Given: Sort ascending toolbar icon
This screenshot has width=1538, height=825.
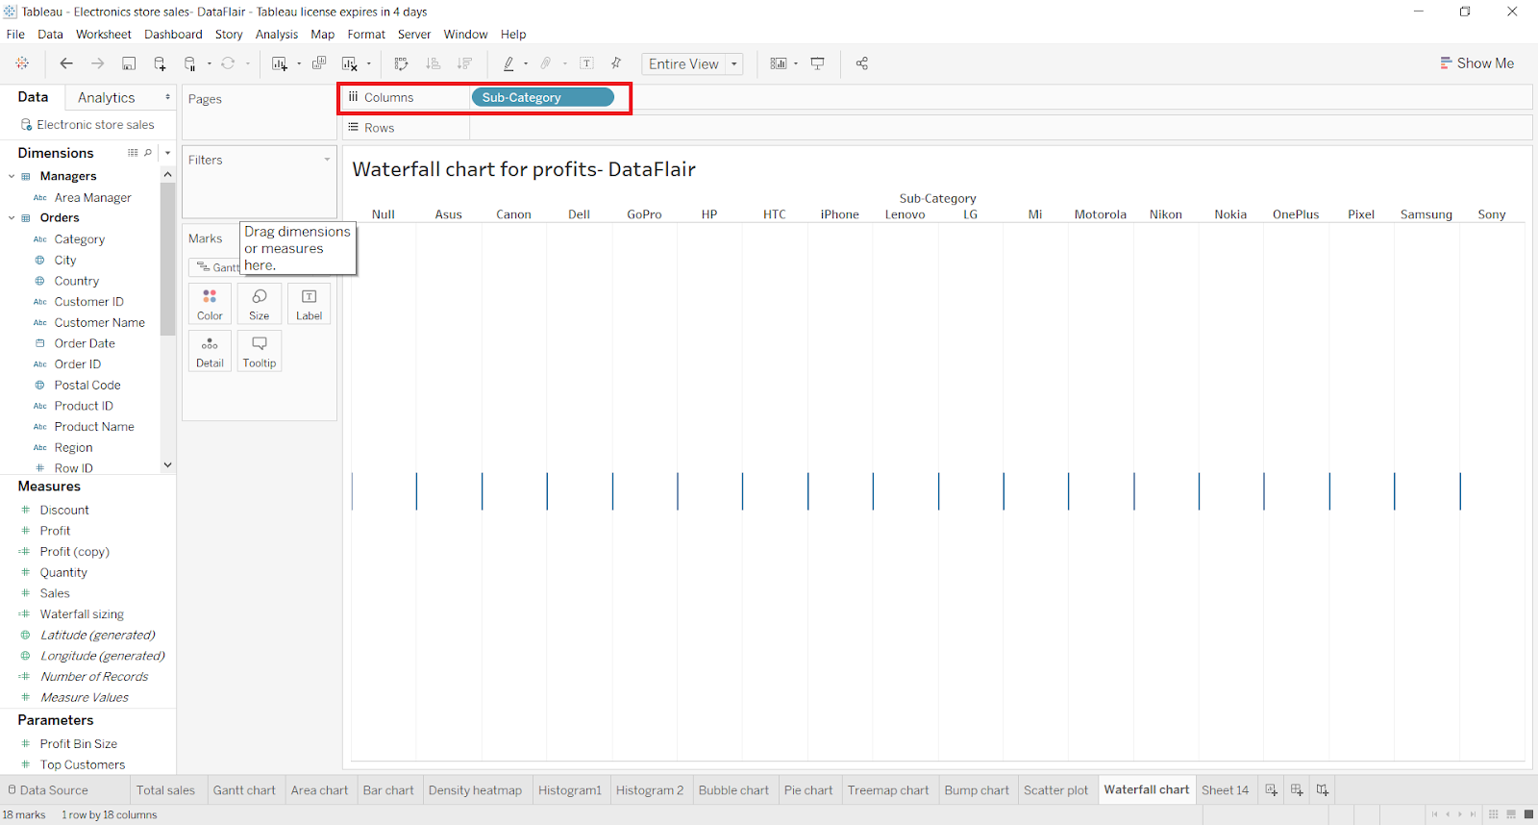Looking at the screenshot, I should pos(434,63).
